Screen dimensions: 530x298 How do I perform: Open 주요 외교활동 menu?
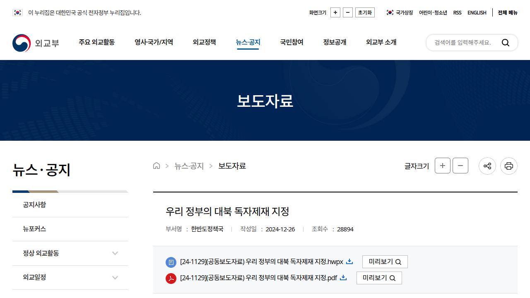(x=97, y=42)
